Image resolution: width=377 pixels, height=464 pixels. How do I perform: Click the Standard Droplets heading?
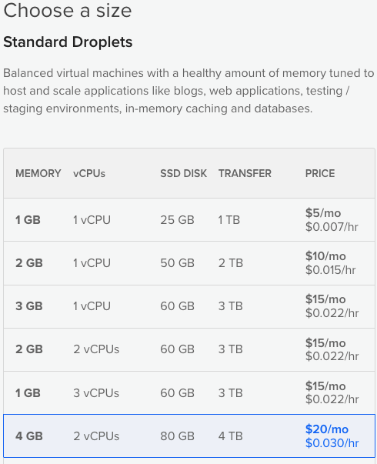point(68,42)
